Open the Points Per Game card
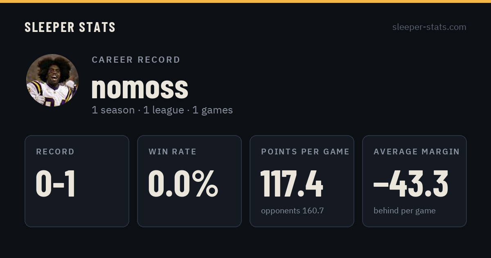 302,181
